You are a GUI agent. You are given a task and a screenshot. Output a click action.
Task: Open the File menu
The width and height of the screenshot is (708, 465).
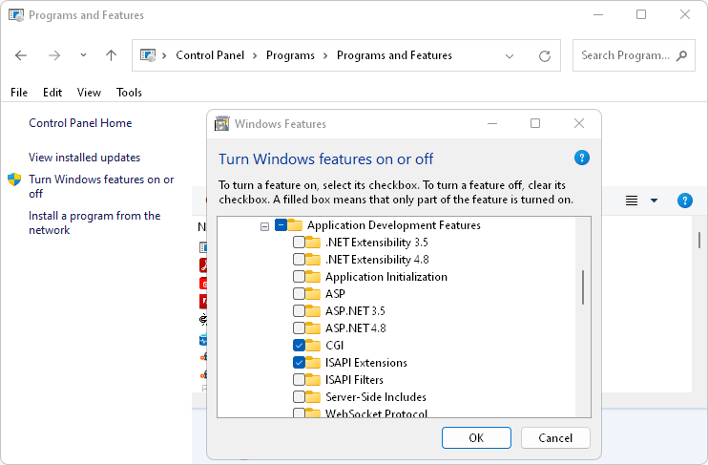coord(19,93)
